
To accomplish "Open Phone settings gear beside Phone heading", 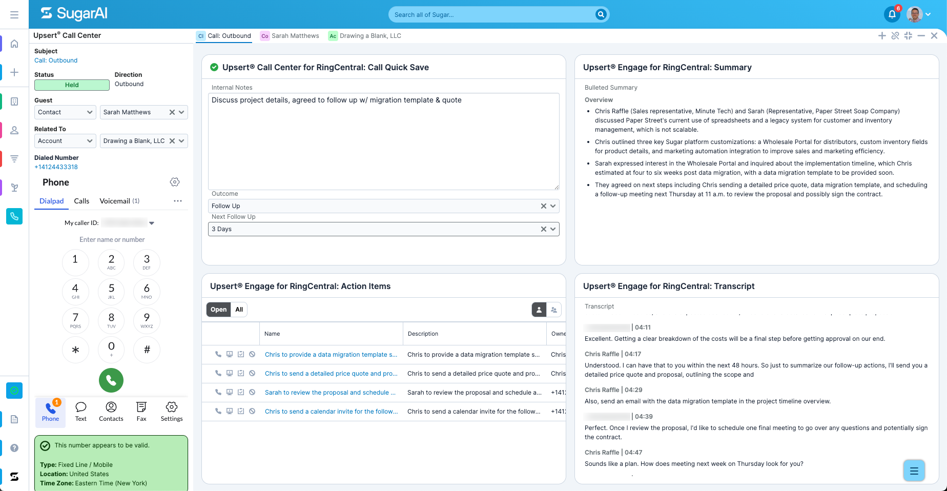I will tap(175, 182).
